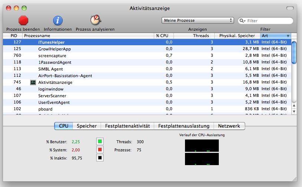Sort by Physikal. Speicher column header
Viewport: 302px width, 187px height.
(x=237, y=36)
